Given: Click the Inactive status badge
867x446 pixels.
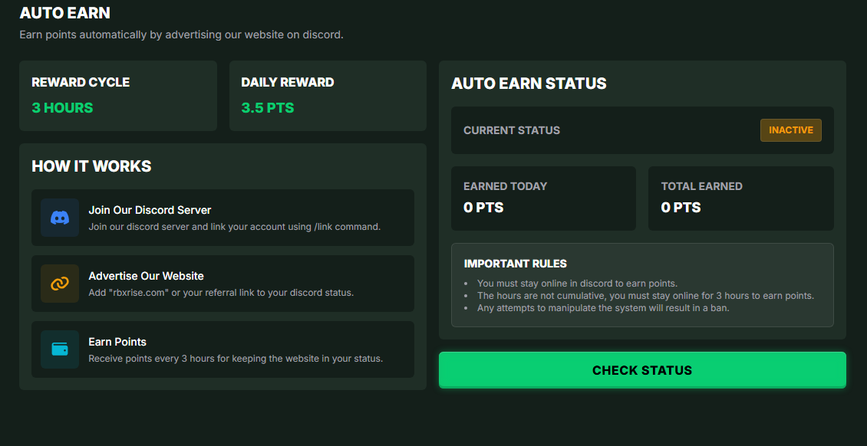Looking at the screenshot, I should tap(790, 130).
